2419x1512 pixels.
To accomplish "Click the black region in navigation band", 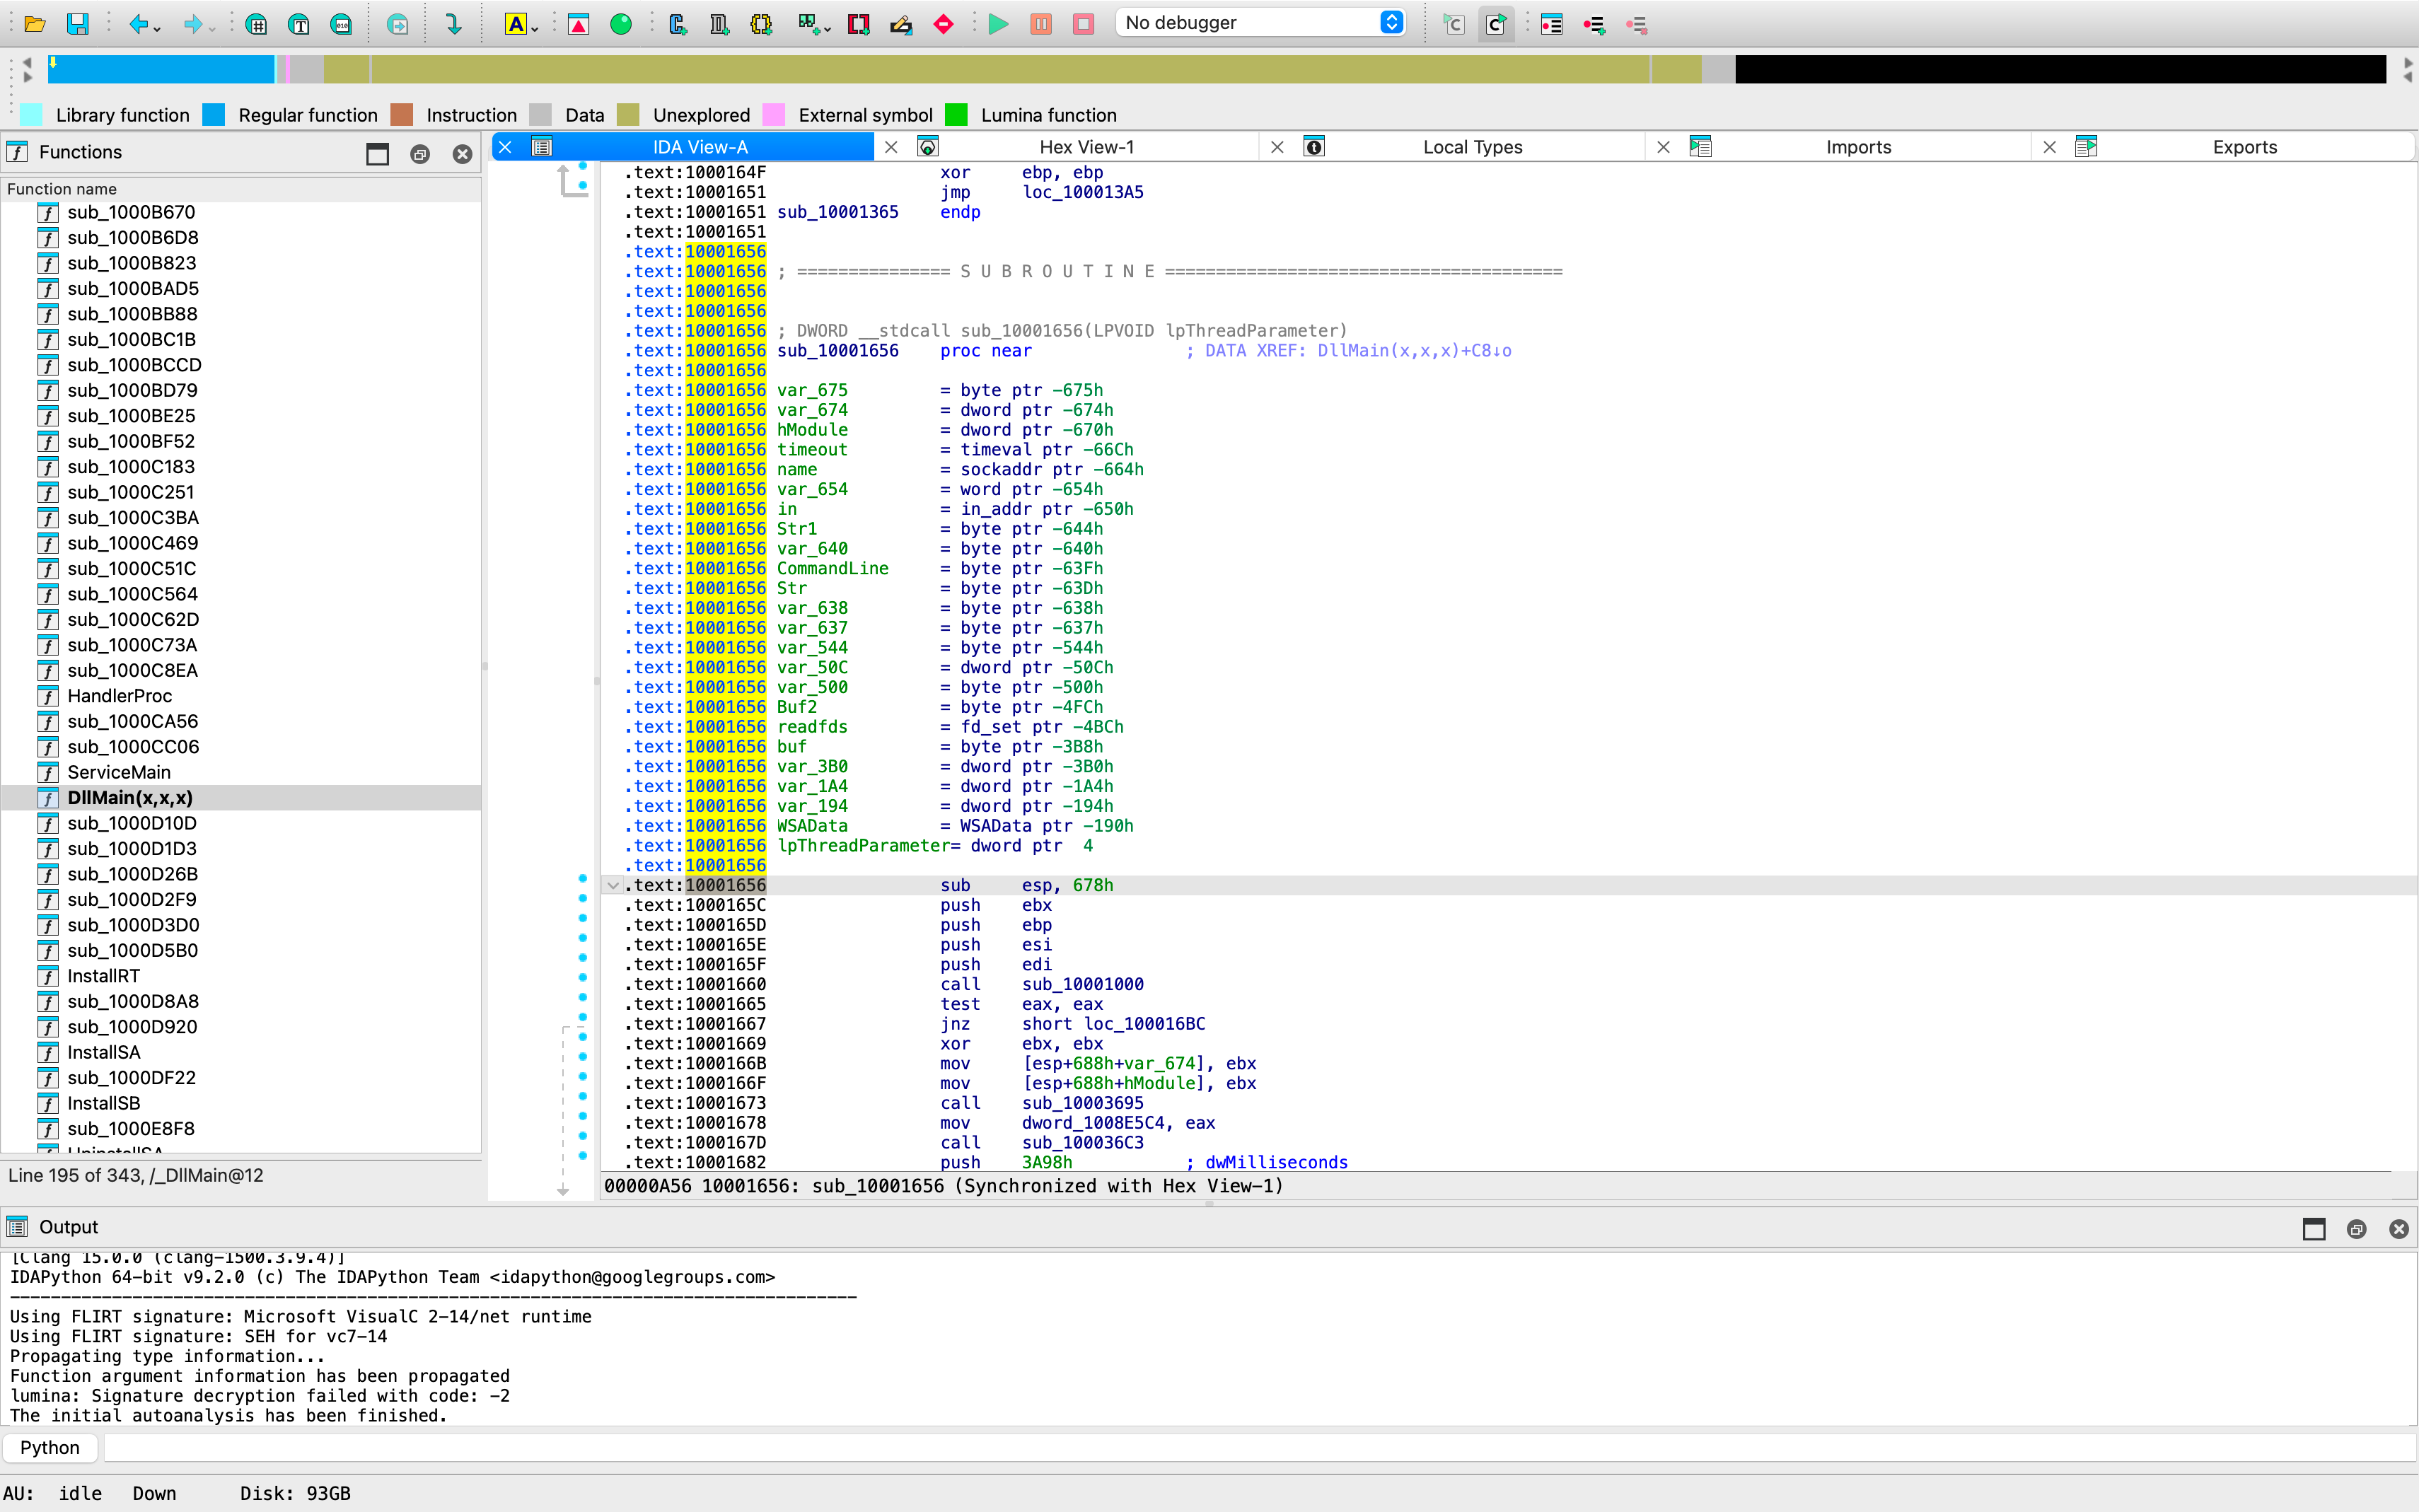I will click(2060, 69).
